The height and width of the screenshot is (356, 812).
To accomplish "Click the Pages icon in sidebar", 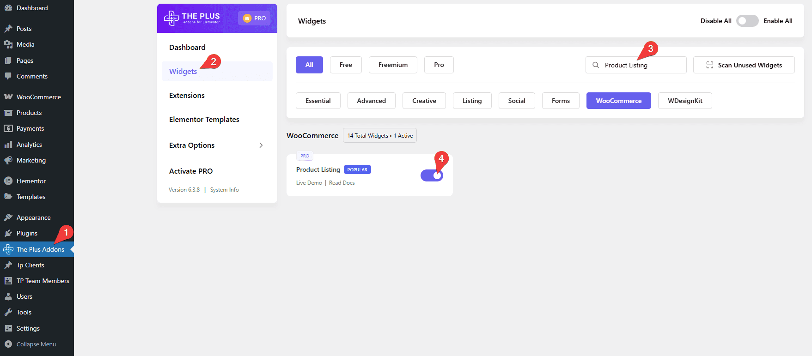I will click(8, 60).
